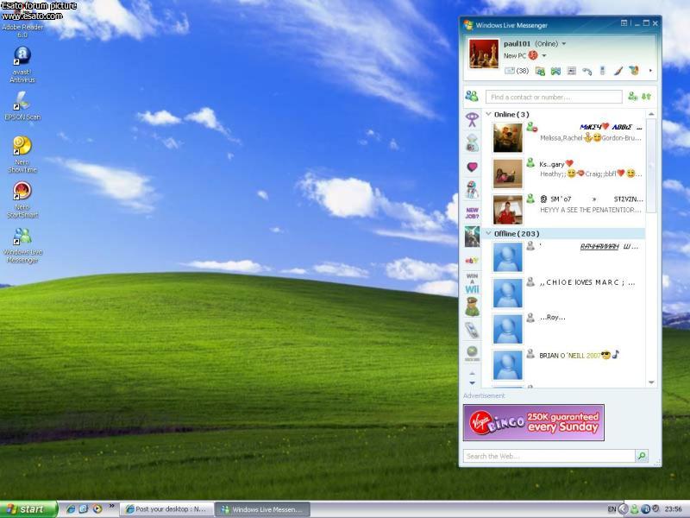Image resolution: width=690 pixels, height=518 pixels.
Task: Click the Ks..gary contact display picture
Action: click(x=507, y=174)
